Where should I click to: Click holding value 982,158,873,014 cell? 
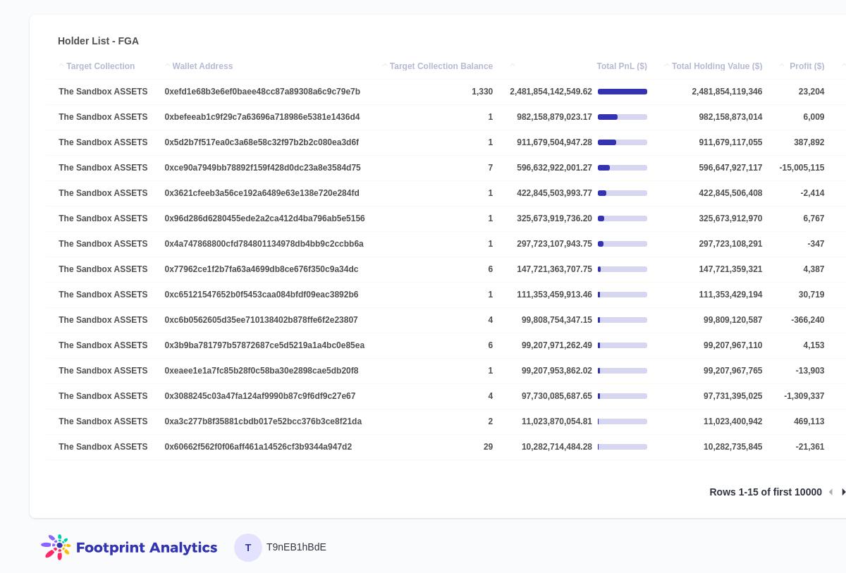pos(730,117)
